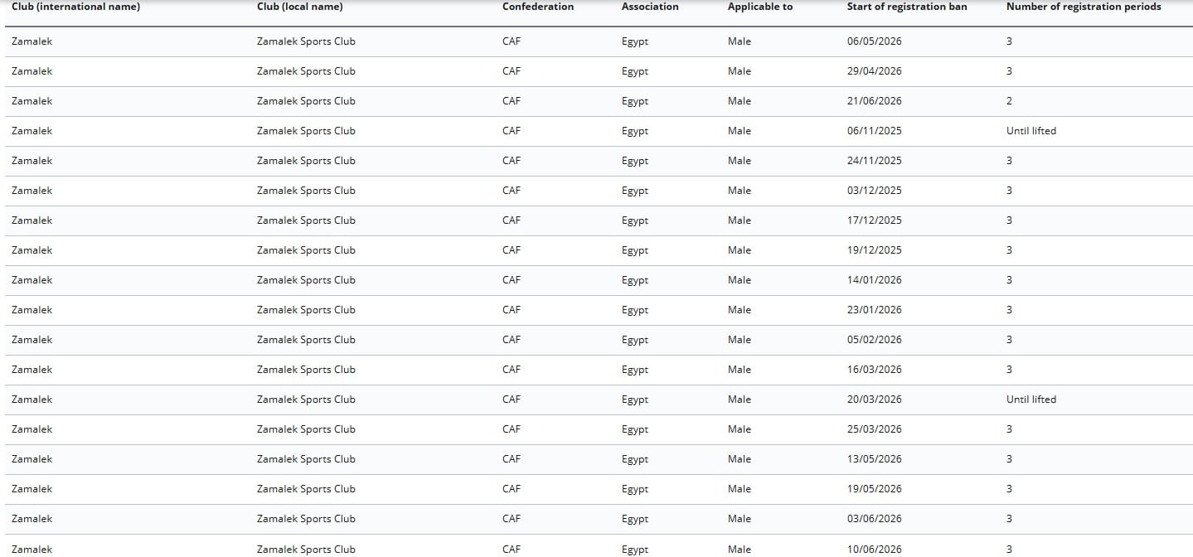Click the periods value "2" in the 21/06/2026 row
This screenshot has width=1193, height=557.
(1009, 101)
